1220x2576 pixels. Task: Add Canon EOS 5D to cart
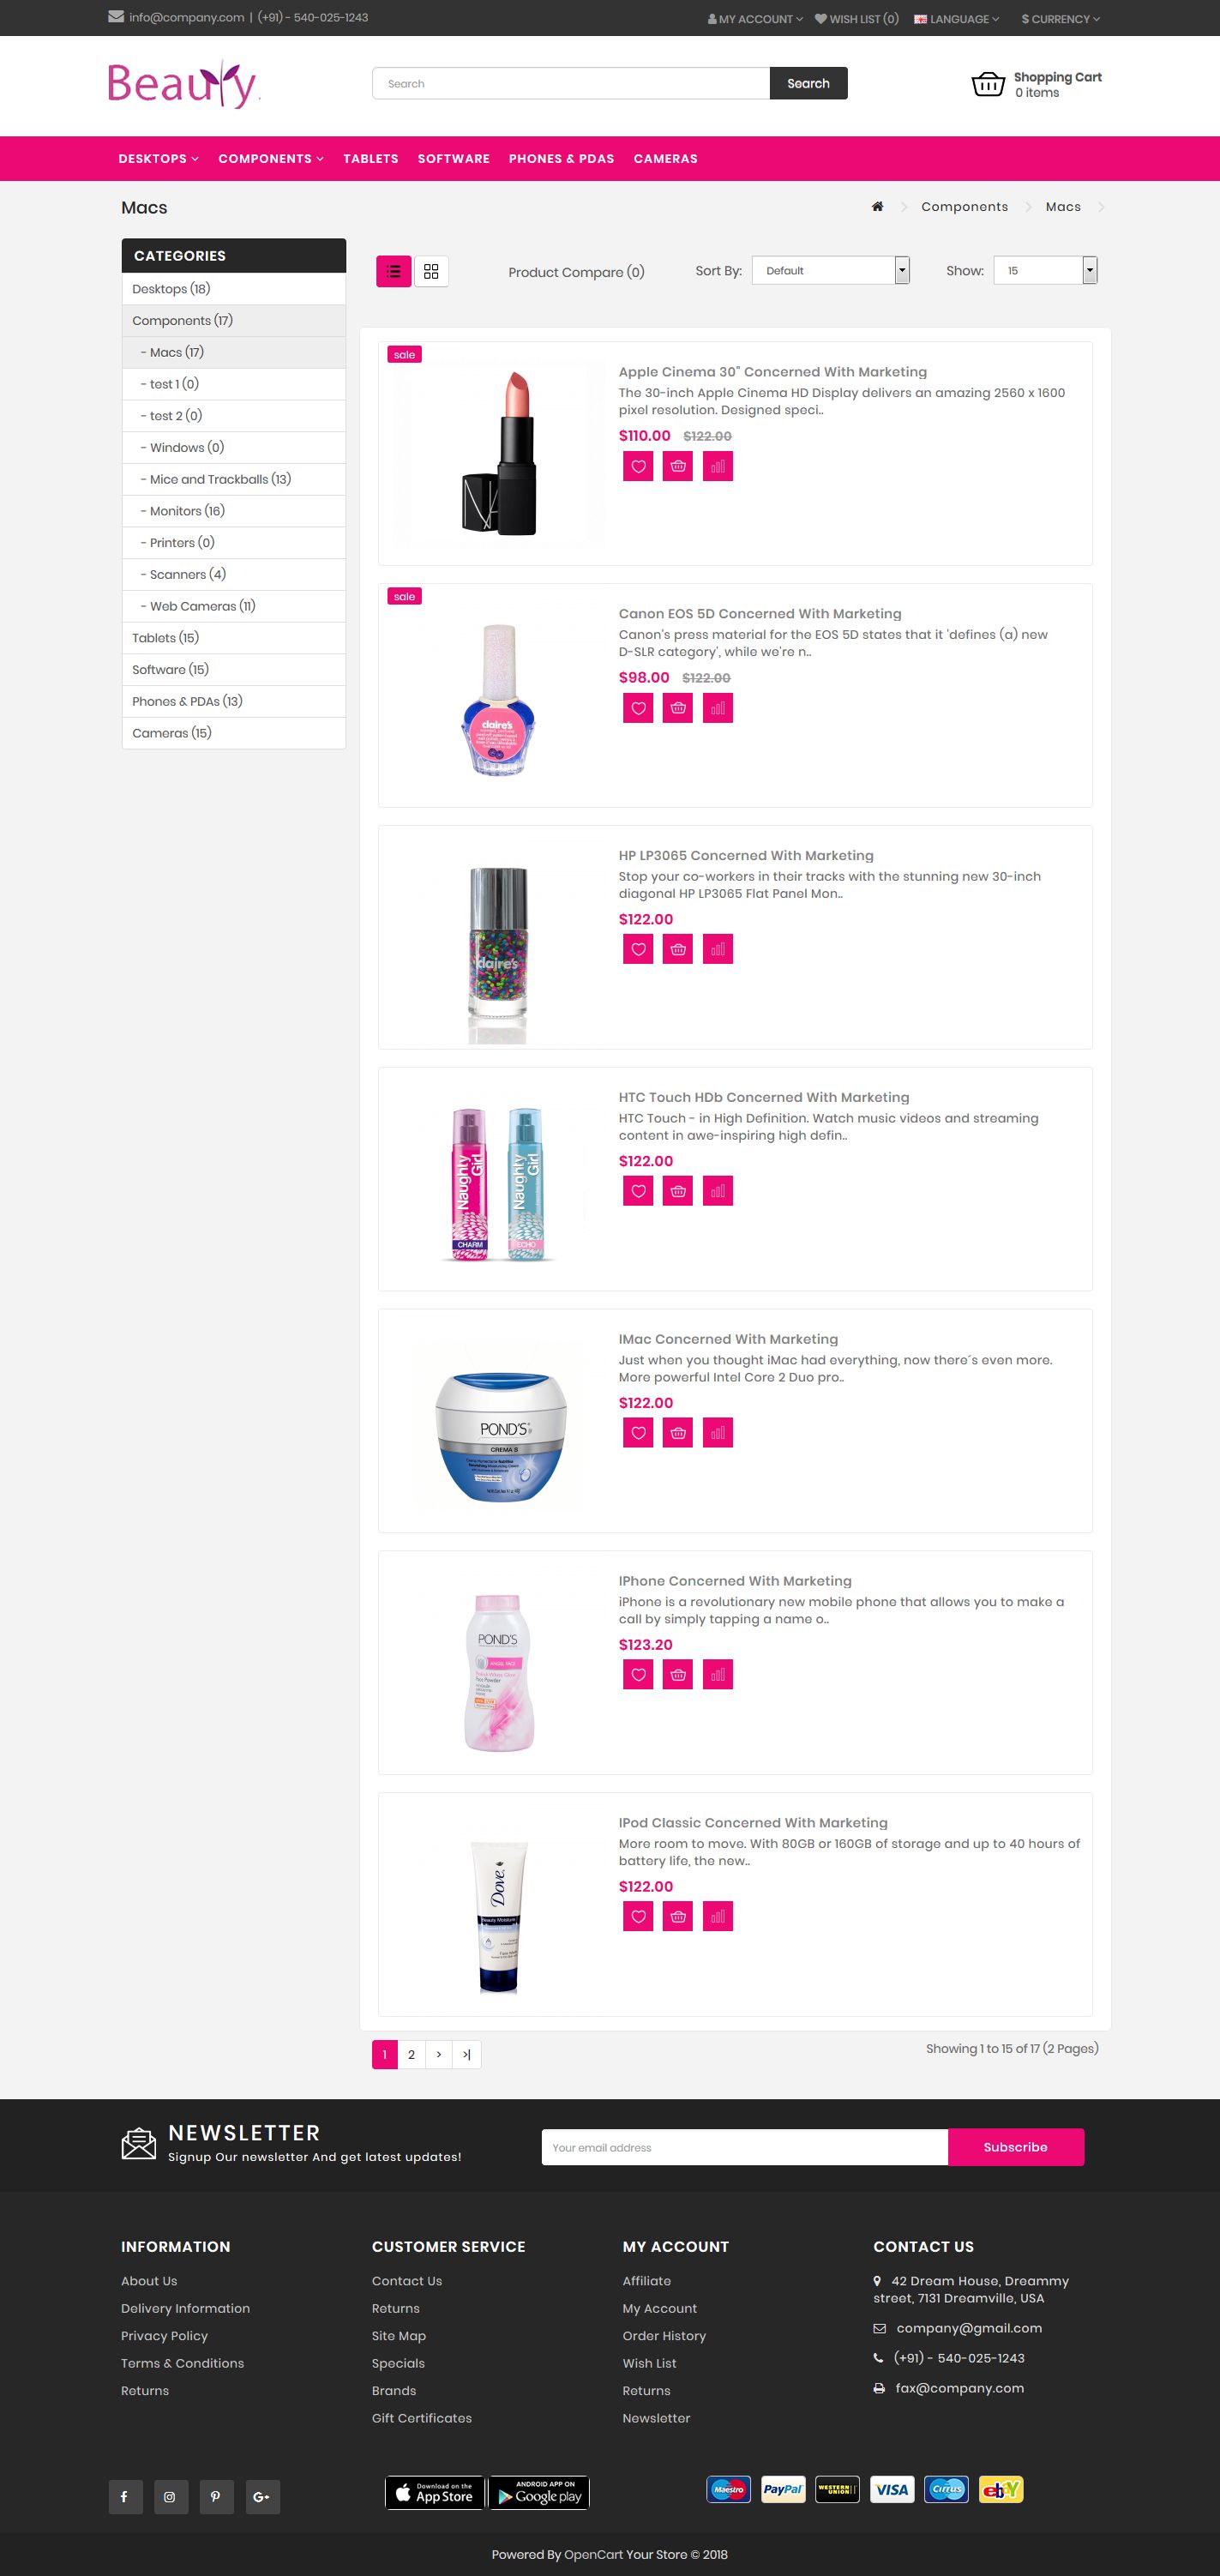(678, 708)
